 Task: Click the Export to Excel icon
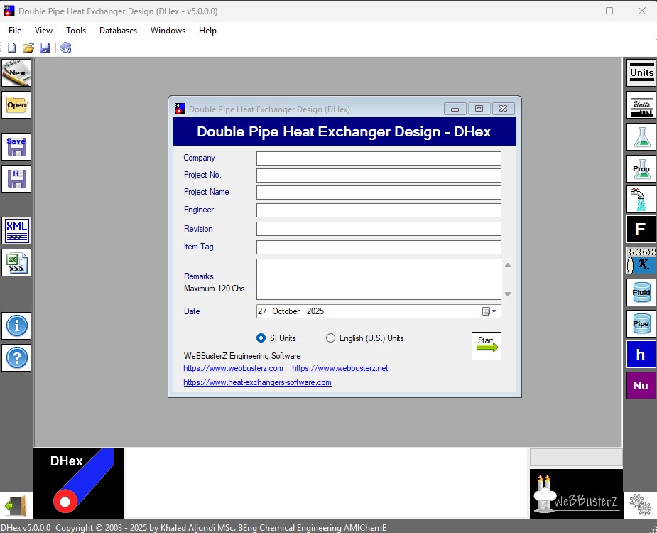click(x=16, y=262)
